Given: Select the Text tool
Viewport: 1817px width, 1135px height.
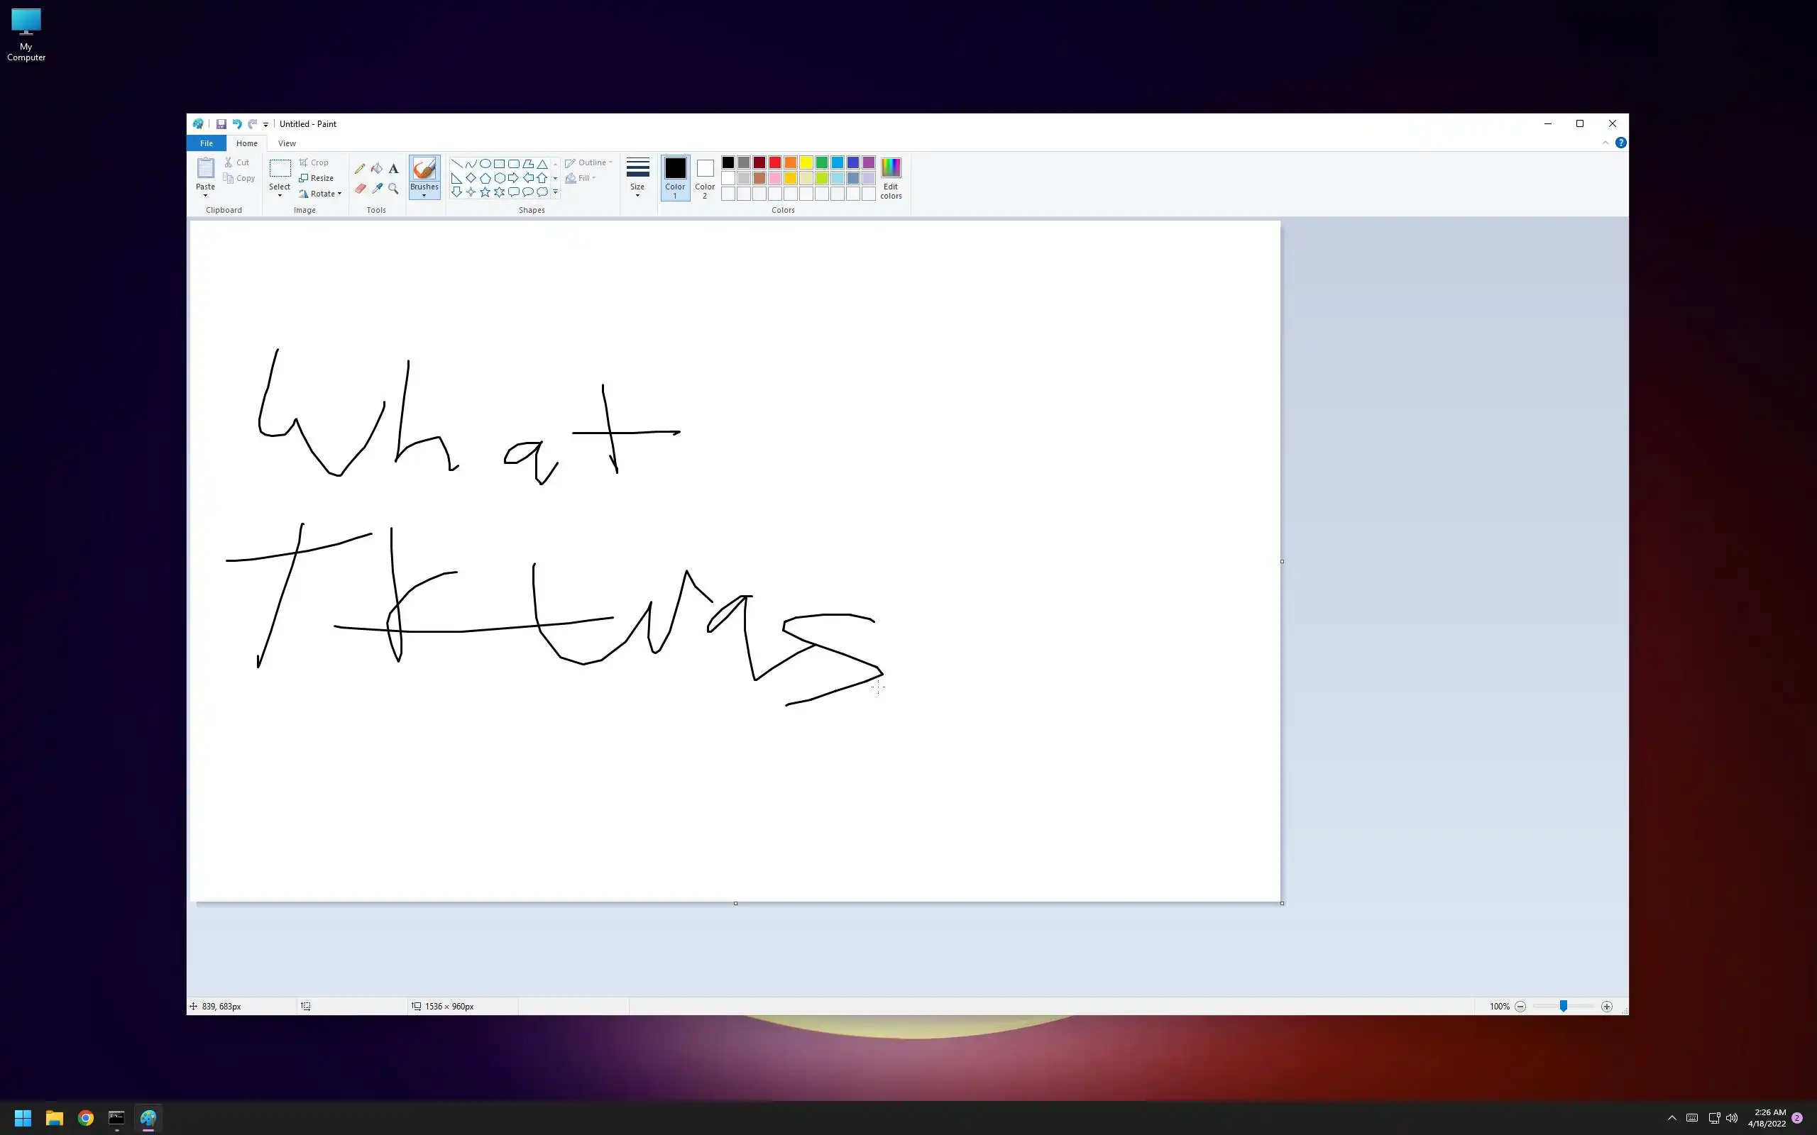Looking at the screenshot, I should click(393, 169).
